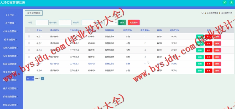Click the green 查询 search button
This screenshot has height=109, width=235.
pyautogui.click(x=122, y=22)
